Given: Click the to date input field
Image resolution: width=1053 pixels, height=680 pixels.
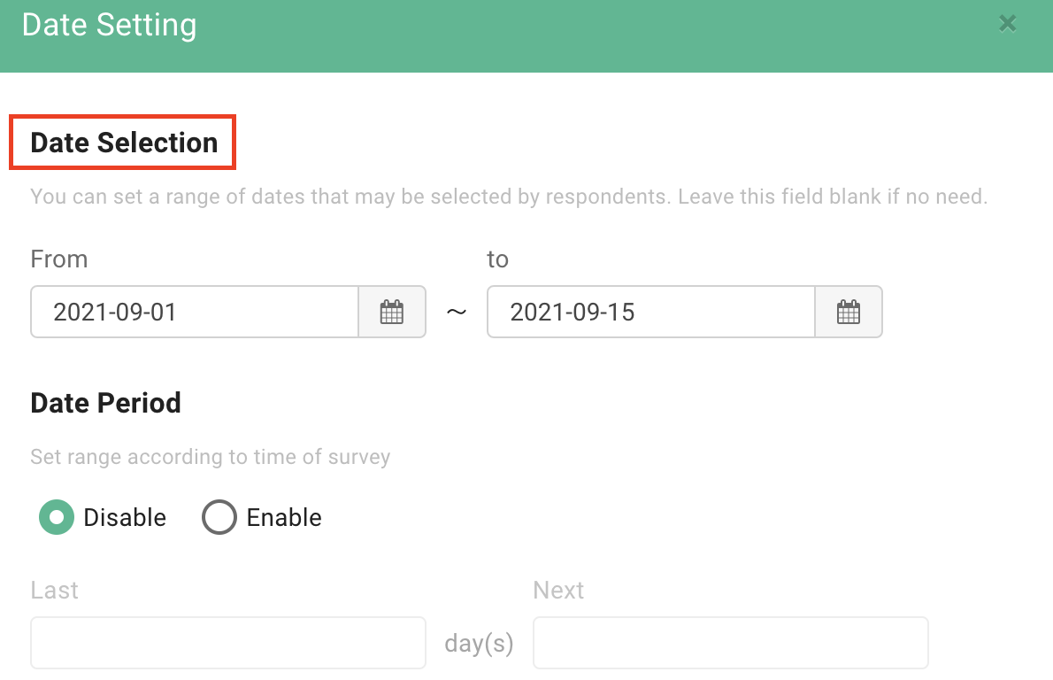Looking at the screenshot, I should 650,312.
